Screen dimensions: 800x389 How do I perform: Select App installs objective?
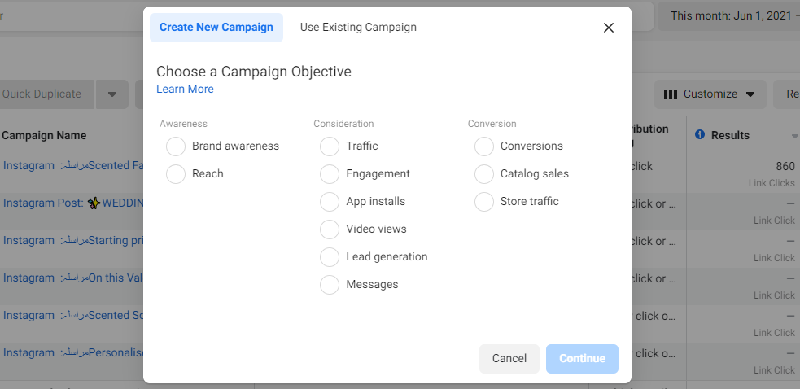tap(330, 201)
